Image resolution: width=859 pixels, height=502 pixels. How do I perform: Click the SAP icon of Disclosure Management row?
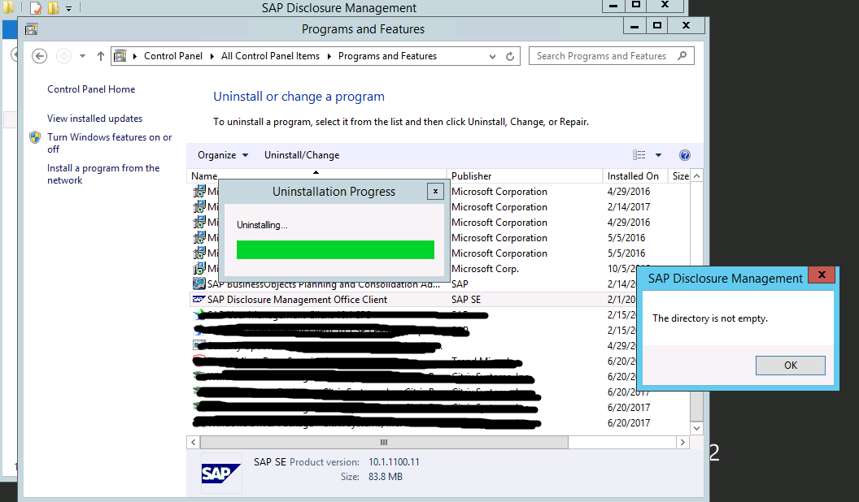pyautogui.click(x=198, y=299)
